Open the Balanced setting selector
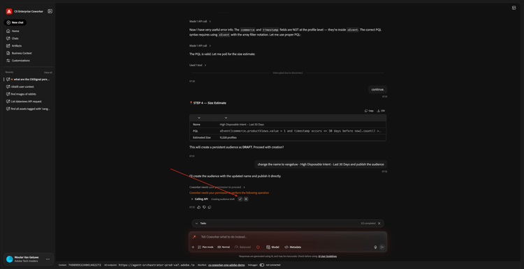This screenshot has width=524, height=269. click(x=243, y=247)
